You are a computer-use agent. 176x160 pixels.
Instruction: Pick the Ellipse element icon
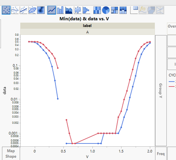click(x=32, y=10)
